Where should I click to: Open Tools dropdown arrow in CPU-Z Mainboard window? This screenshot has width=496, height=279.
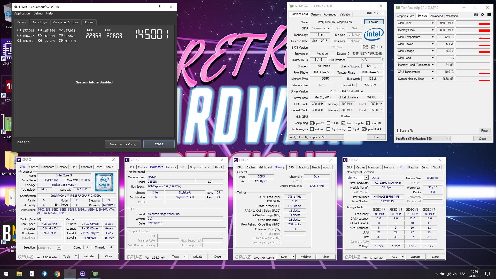[x=185, y=257]
